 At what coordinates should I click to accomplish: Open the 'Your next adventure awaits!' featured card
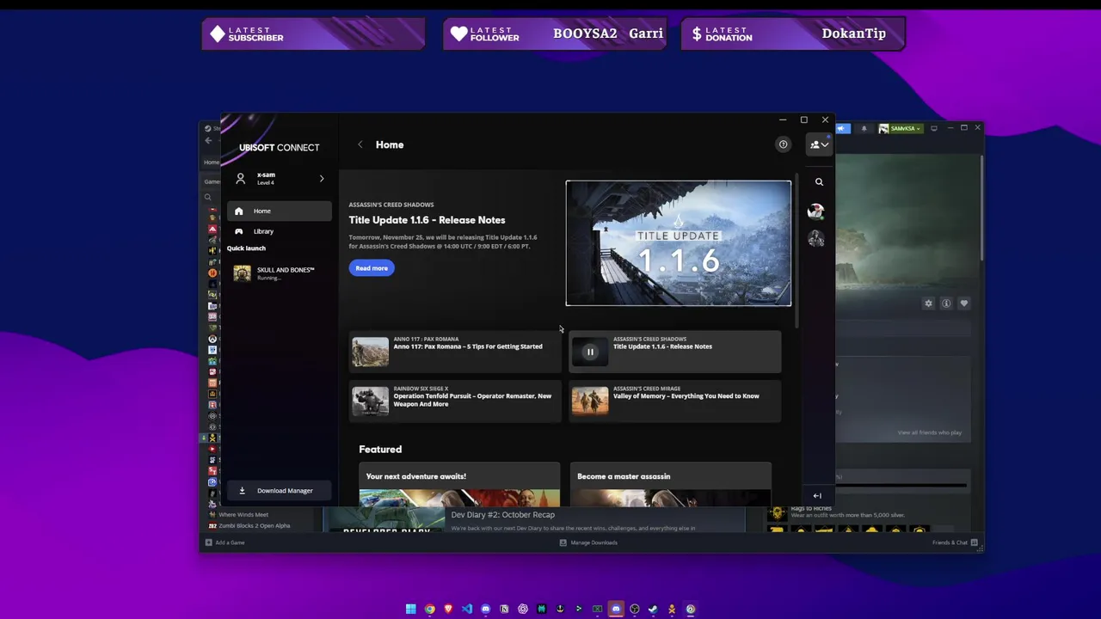point(459,485)
